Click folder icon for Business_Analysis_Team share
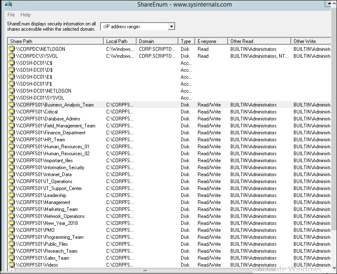The image size is (337, 274). 12,104
